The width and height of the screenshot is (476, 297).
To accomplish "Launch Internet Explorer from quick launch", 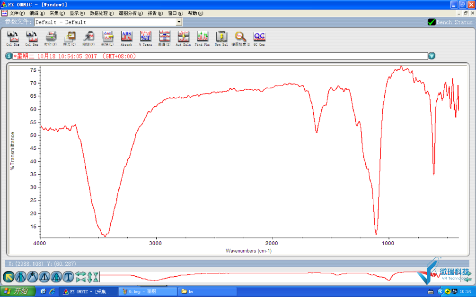I will pos(52,291).
